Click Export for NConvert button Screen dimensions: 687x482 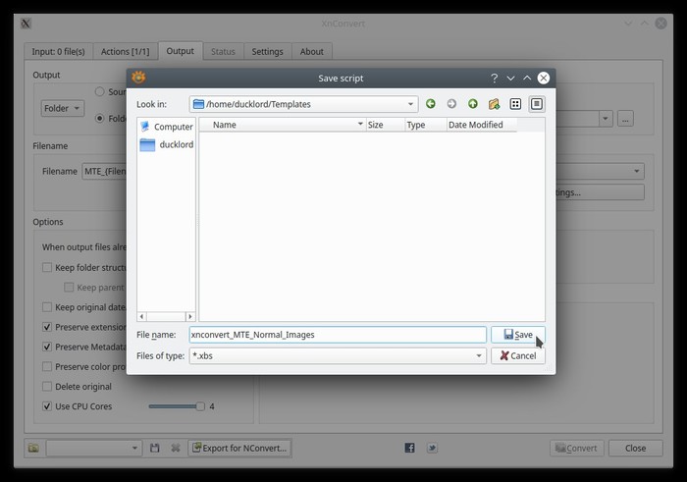(239, 448)
